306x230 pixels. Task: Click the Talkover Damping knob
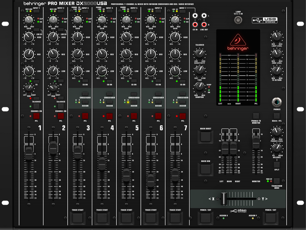click(x=200, y=87)
